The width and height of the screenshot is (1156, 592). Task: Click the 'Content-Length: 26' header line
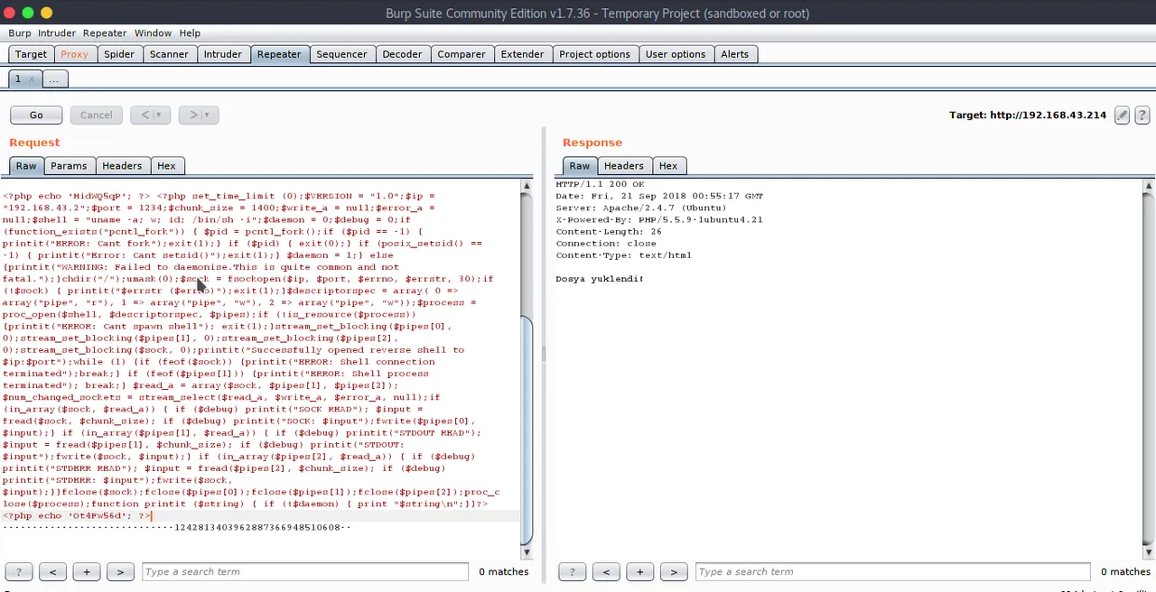click(608, 231)
